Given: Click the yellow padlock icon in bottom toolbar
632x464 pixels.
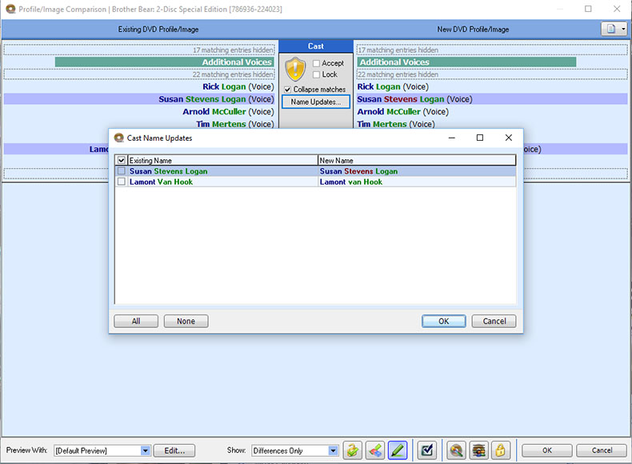Looking at the screenshot, I should pos(500,450).
